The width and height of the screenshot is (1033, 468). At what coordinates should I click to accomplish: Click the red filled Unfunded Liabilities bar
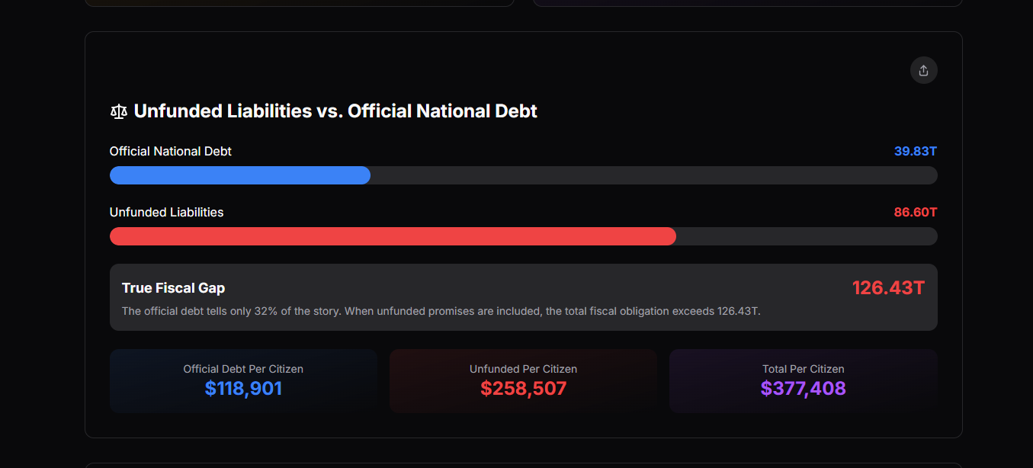tap(393, 236)
